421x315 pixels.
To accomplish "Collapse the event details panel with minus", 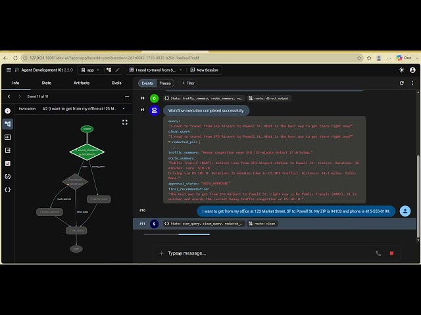I will [x=127, y=96].
